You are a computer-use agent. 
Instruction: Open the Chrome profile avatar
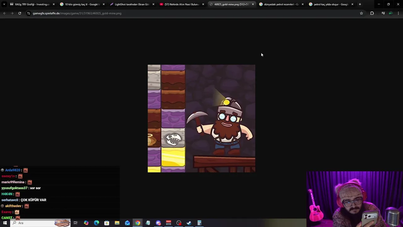coord(391,13)
